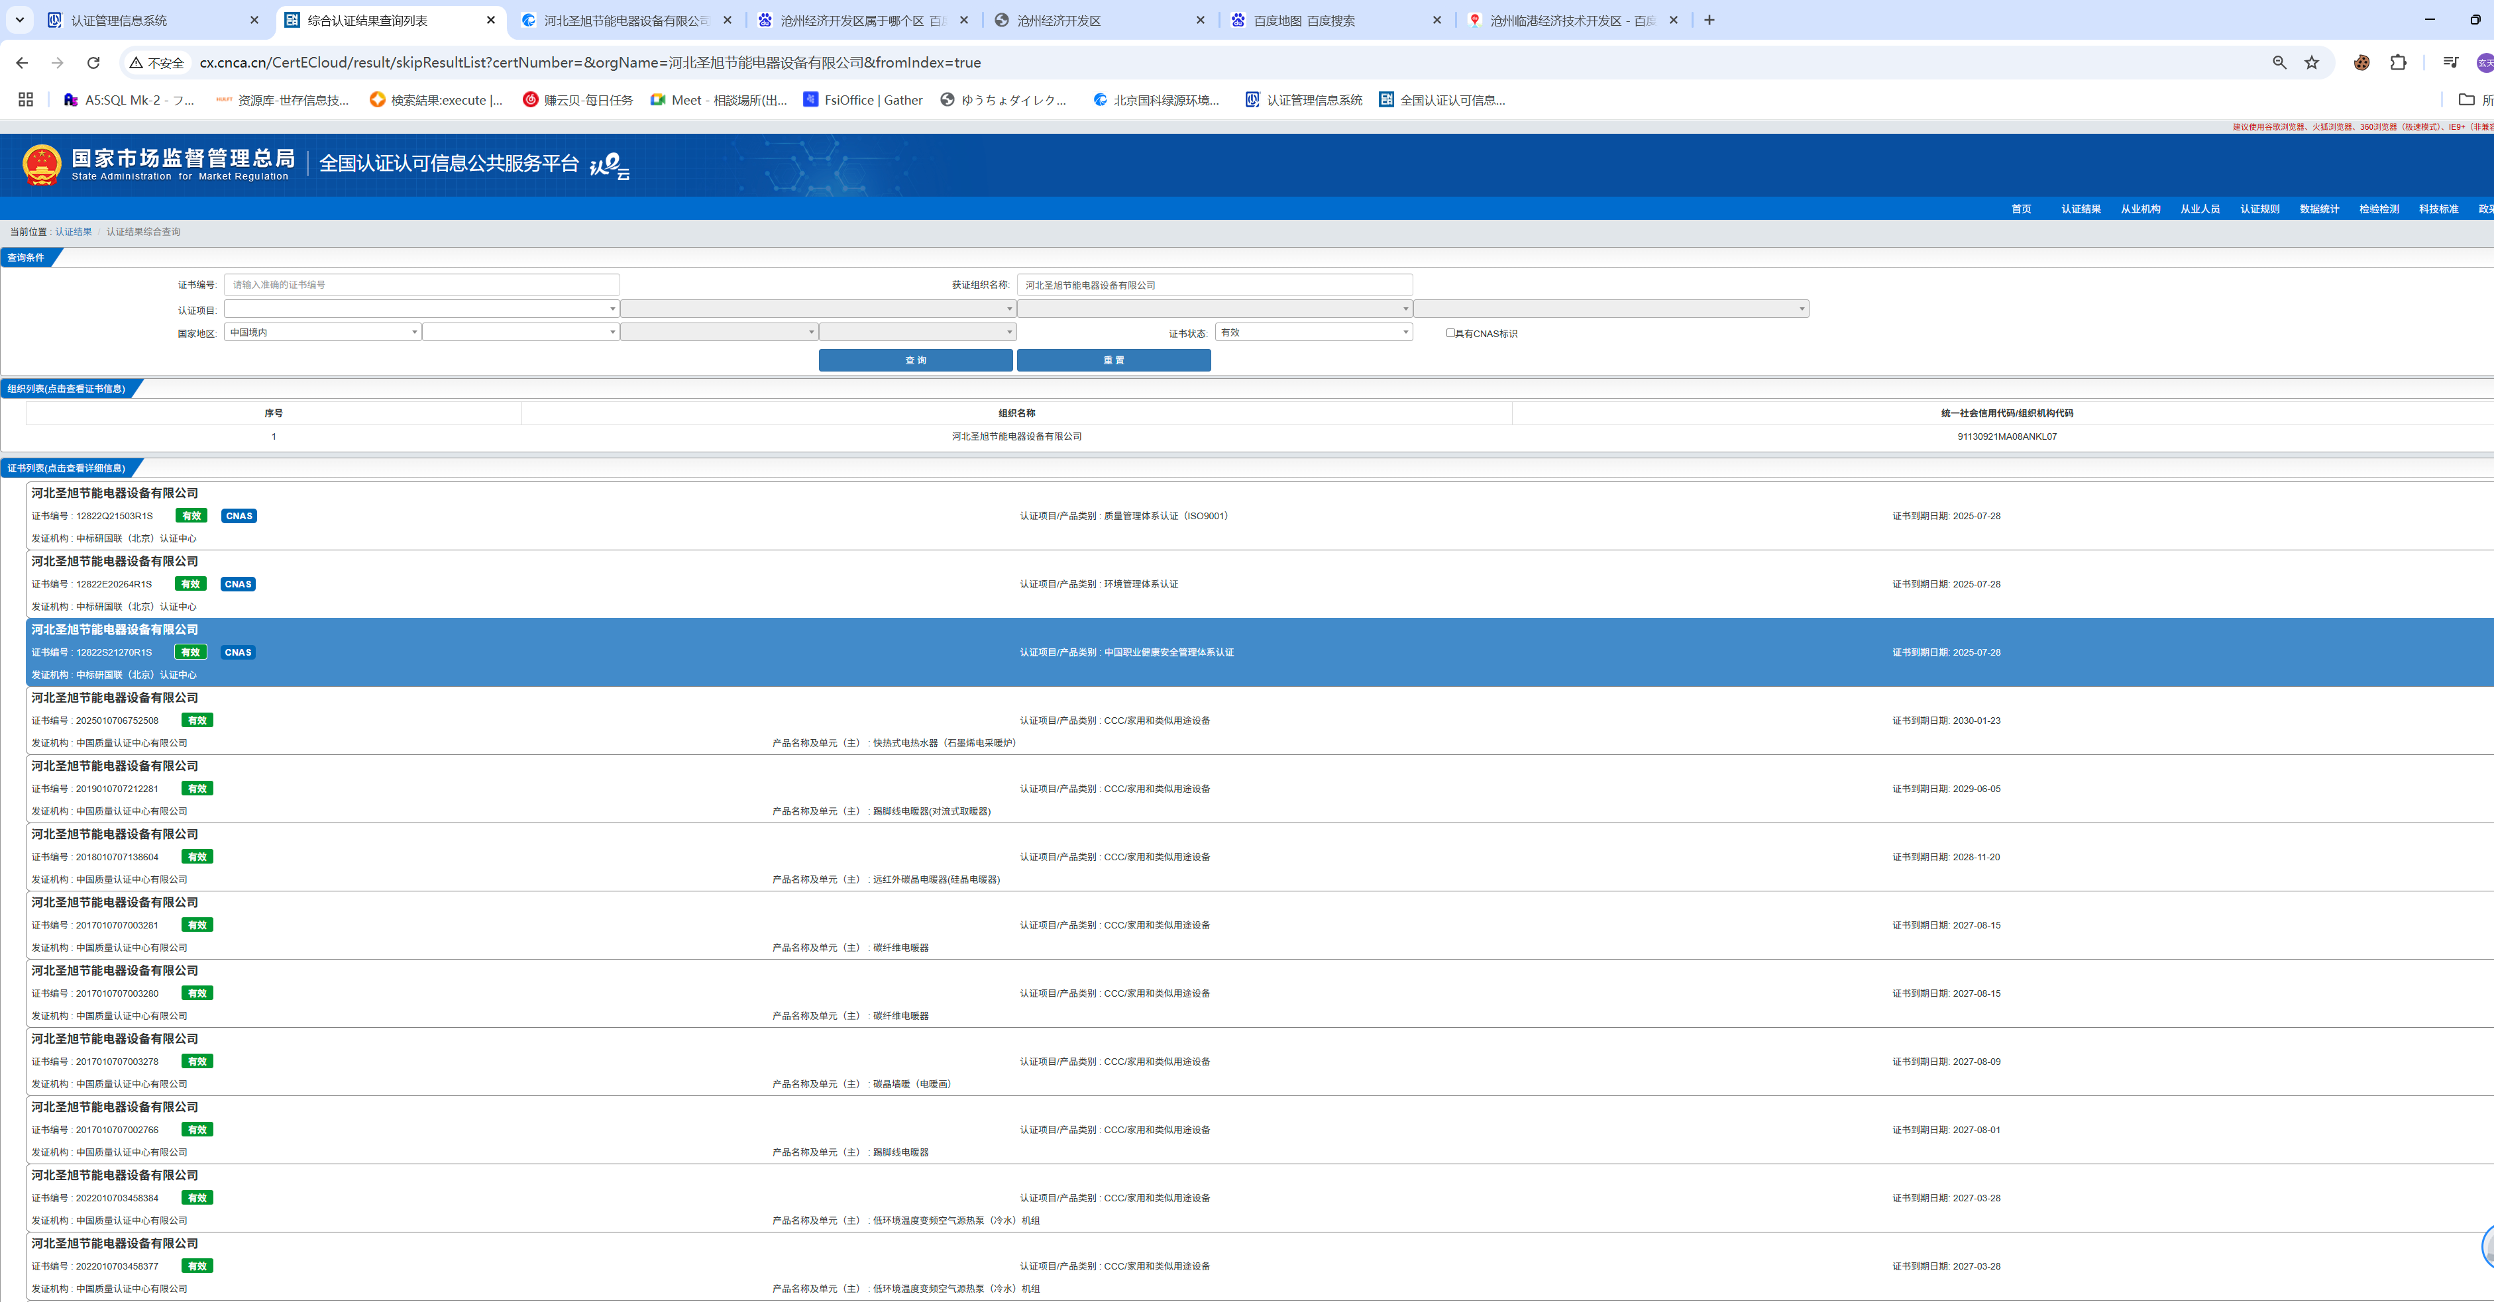Image resolution: width=2494 pixels, height=1302 pixels.
Task: Click the national emblem logo
Action: tap(42, 164)
